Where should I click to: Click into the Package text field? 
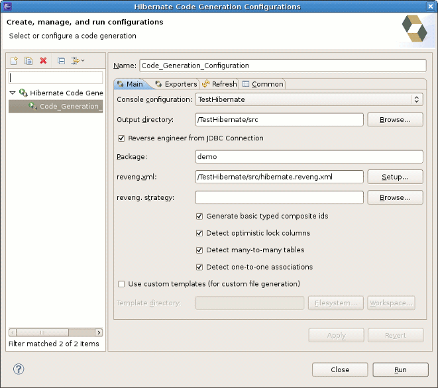[309, 157]
